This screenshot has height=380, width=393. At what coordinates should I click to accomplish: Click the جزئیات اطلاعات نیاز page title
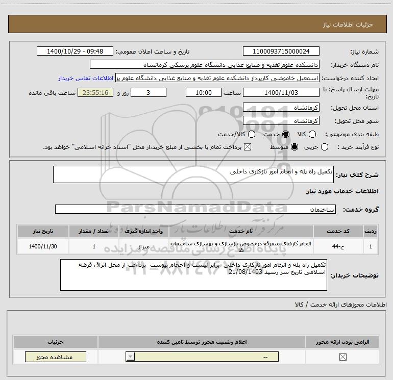tap(348, 24)
